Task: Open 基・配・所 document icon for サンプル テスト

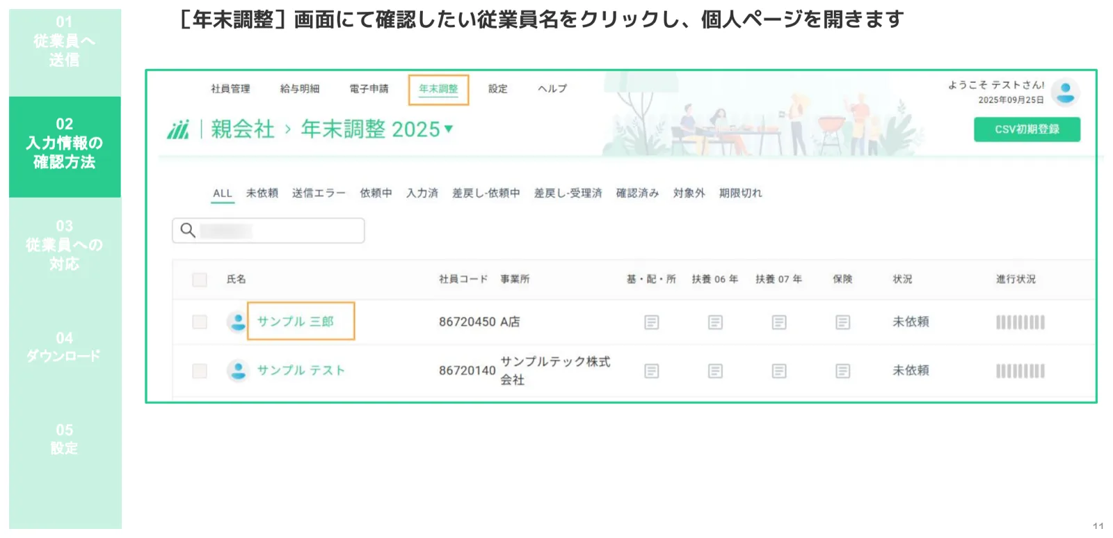Action: (x=652, y=371)
